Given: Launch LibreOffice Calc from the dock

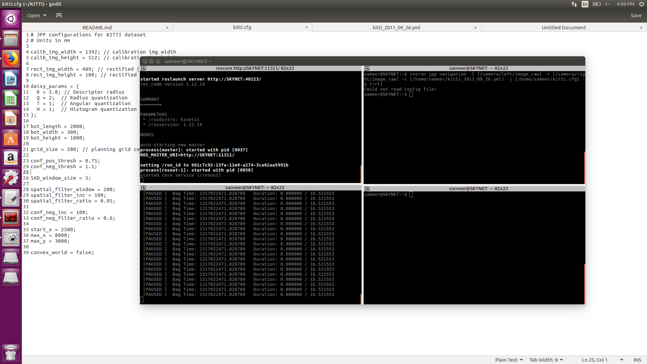Looking at the screenshot, I should [x=11, y=98].
